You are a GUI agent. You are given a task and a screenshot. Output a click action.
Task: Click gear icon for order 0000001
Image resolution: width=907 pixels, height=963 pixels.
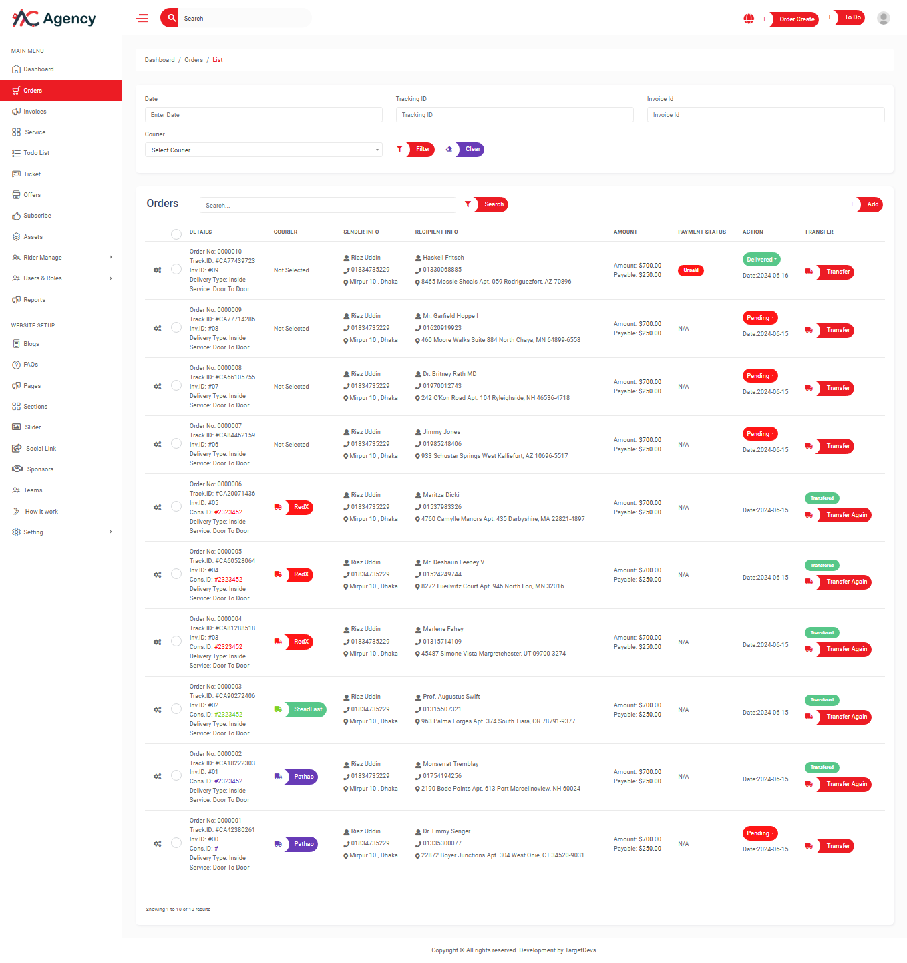[158, 844]
